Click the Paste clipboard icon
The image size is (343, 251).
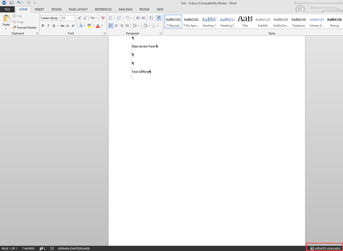tap(6, 19)
